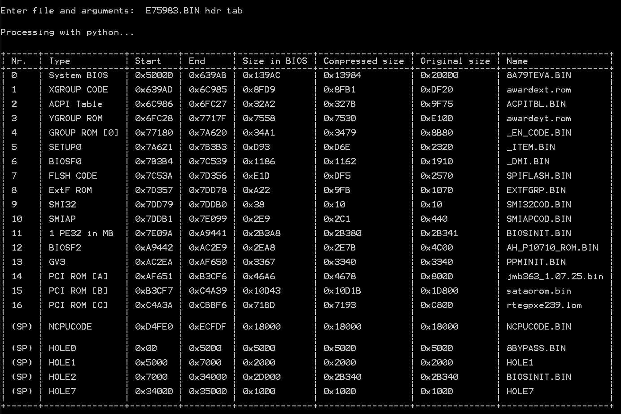Viewport: 621px width, 414px height.
Task: Click the 'XGROUP CODE' type cell
Action: pyautogui.click(x=79, y=90)
